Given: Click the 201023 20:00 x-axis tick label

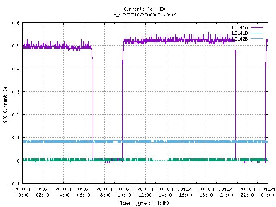Looking at the screenshot, I should tap(227, 192).
